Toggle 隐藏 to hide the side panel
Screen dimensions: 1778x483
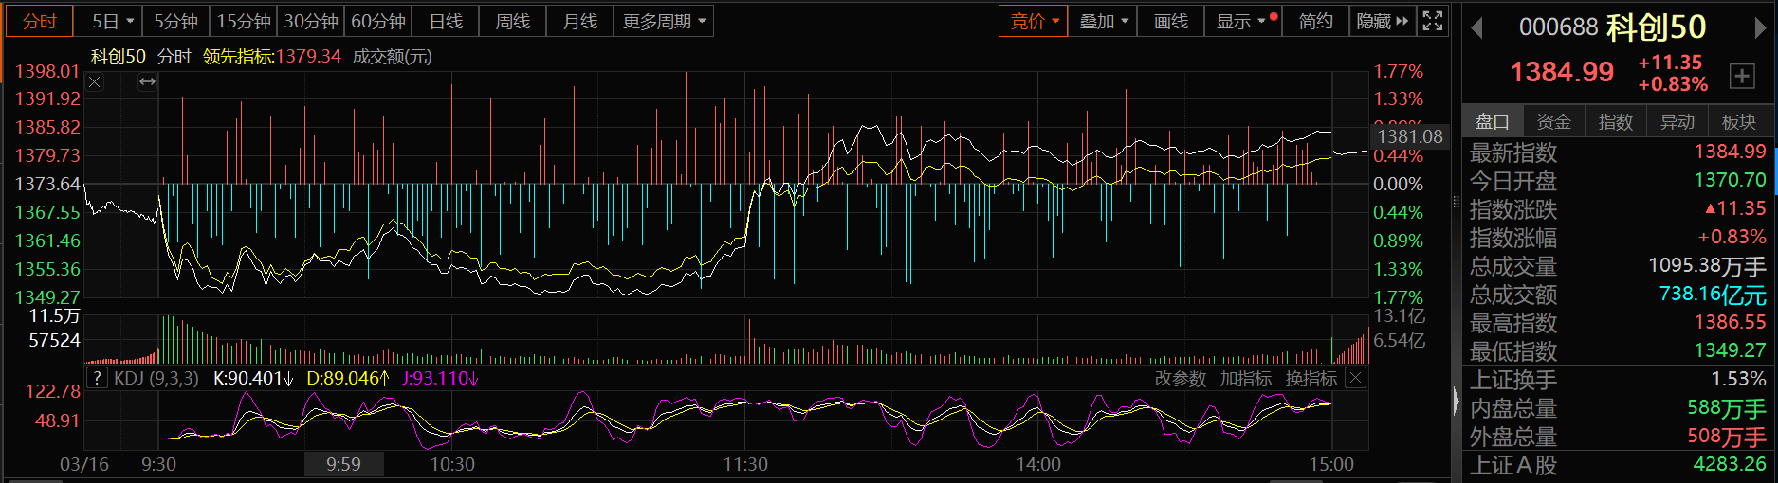(x=1383, y=21)
